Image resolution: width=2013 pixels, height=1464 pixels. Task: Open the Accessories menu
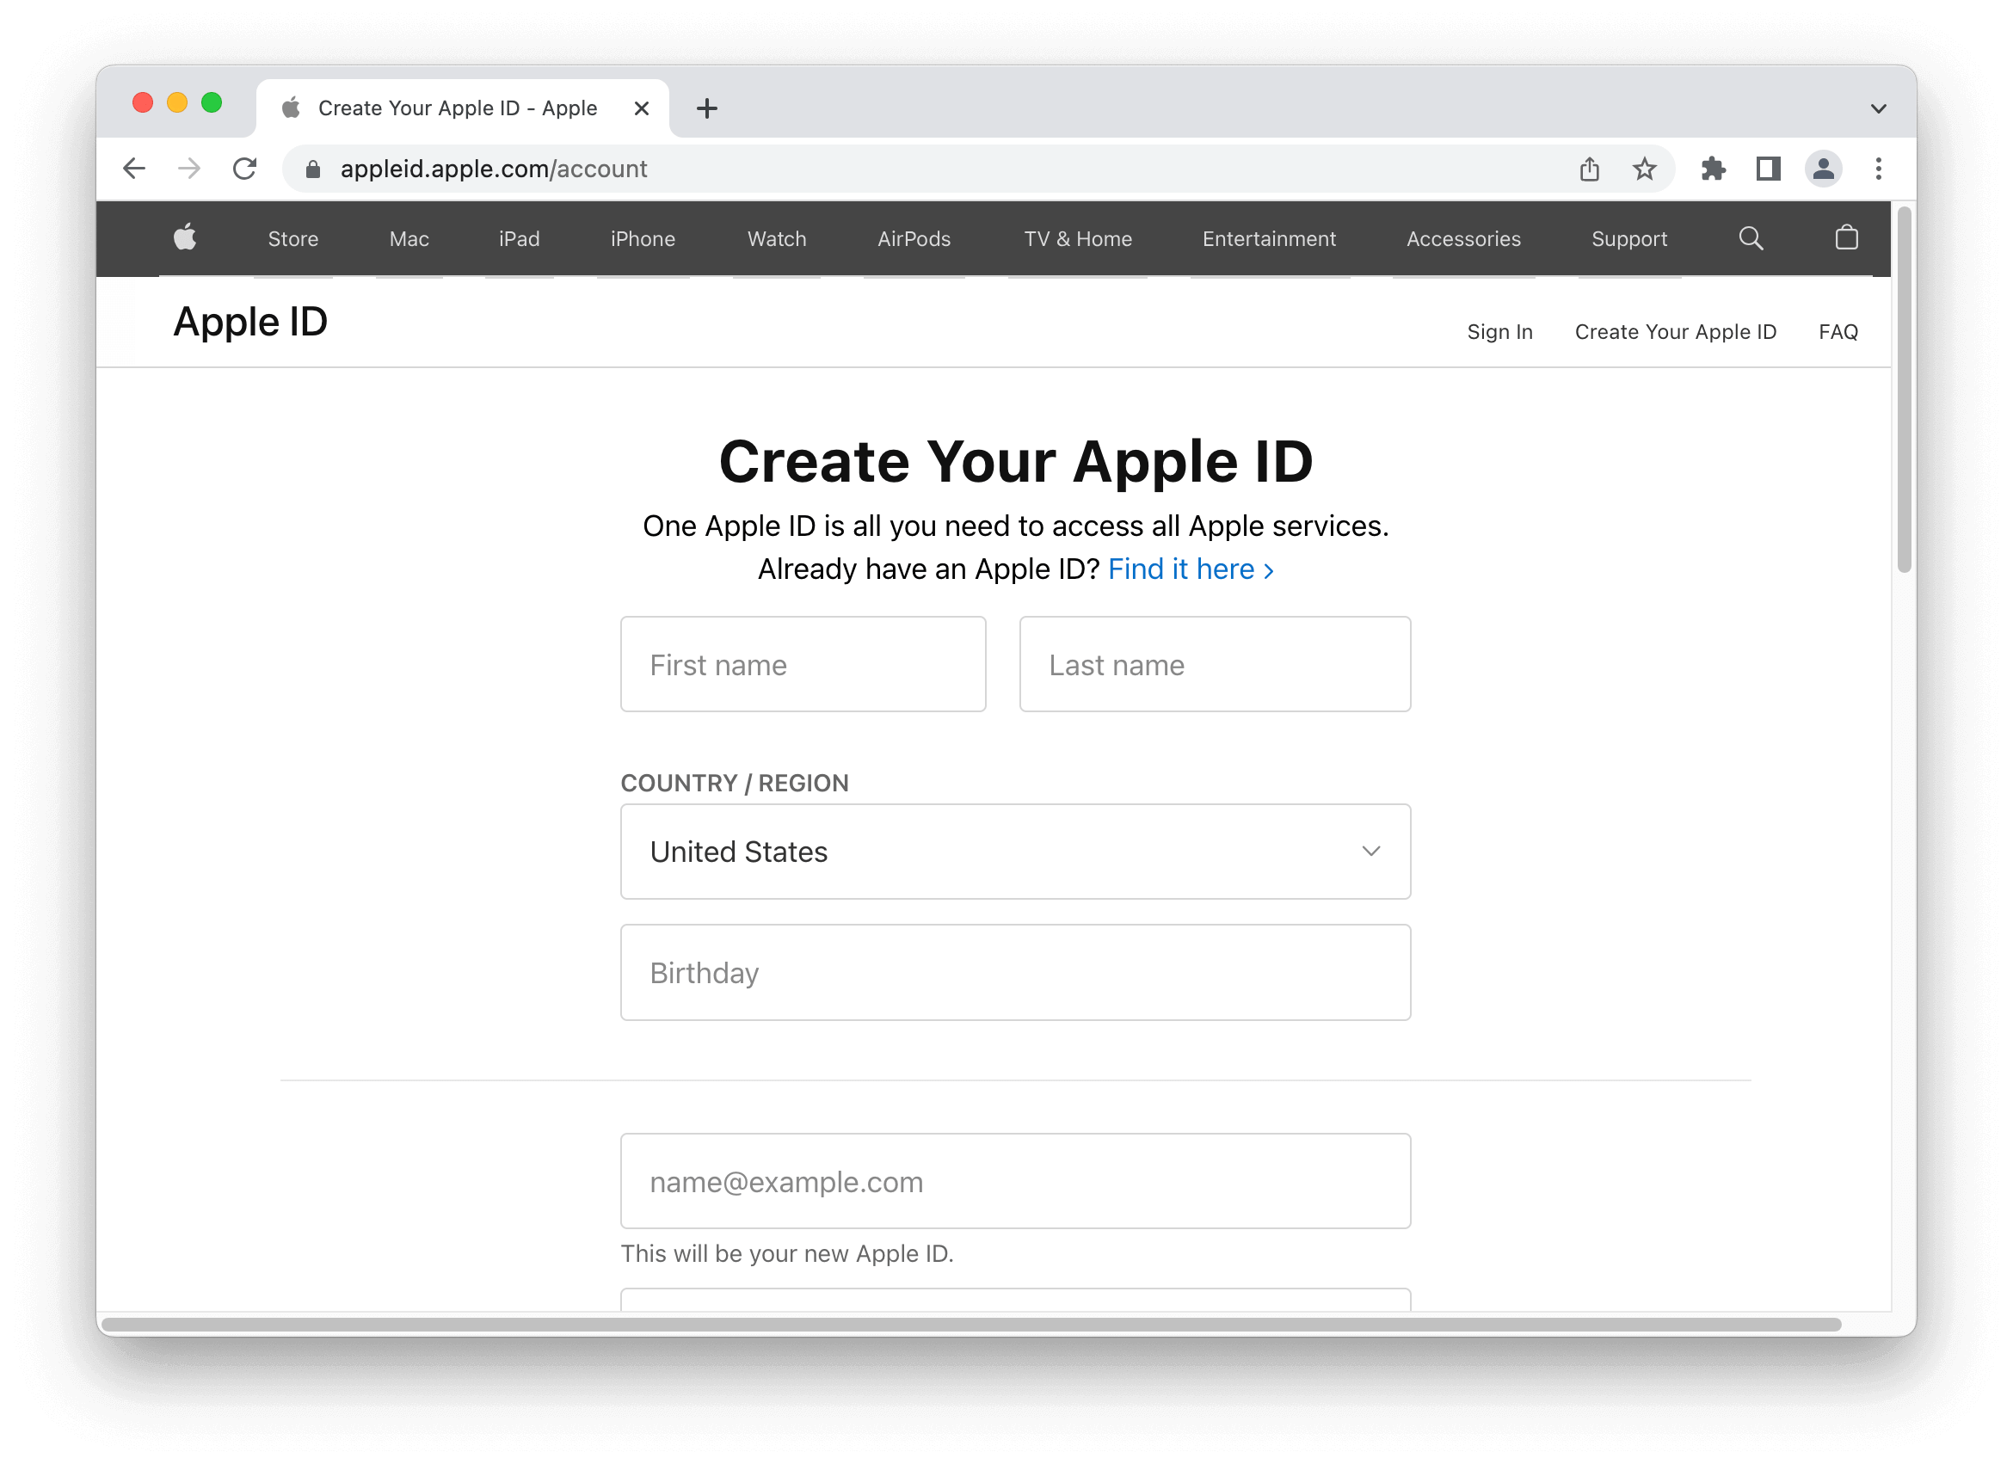click(1463, 238)
